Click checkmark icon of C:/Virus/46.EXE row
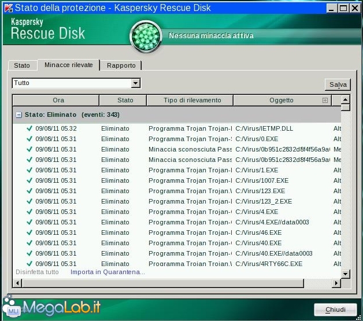The height and width of the screenshot is (321, 363). 29,233
